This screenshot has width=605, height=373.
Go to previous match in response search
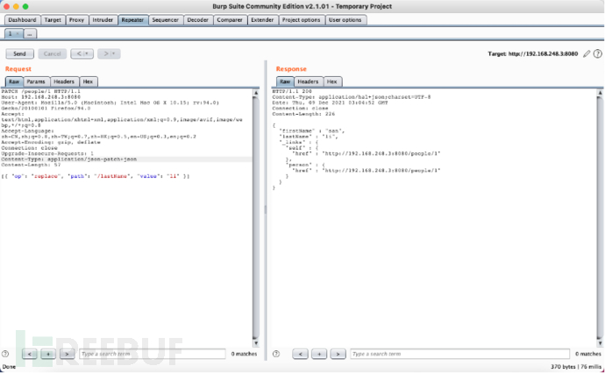pyautogui.click(x=300, y=354)
